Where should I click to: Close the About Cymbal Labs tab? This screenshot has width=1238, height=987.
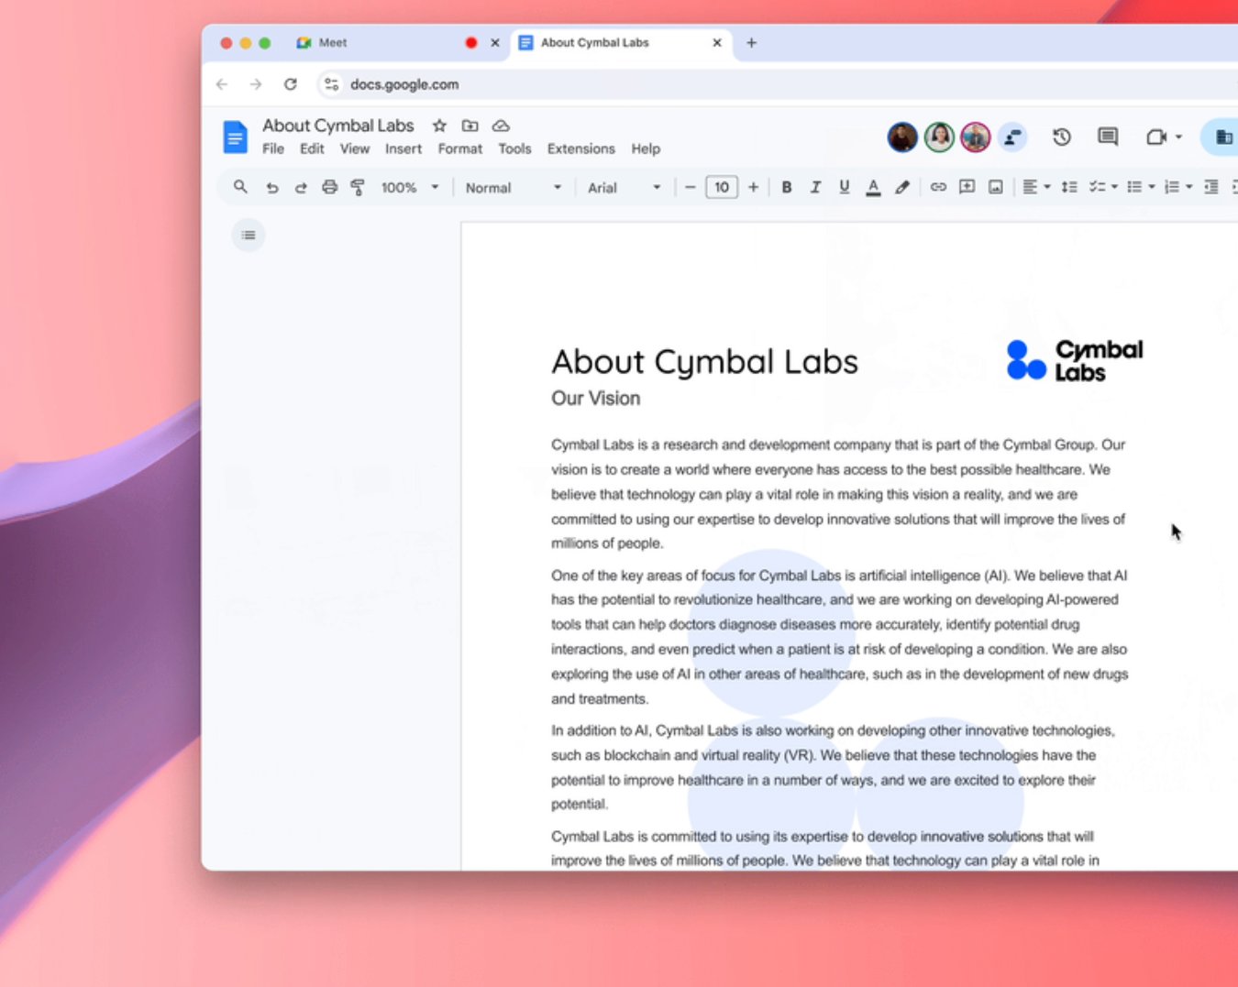coord(717,43)
